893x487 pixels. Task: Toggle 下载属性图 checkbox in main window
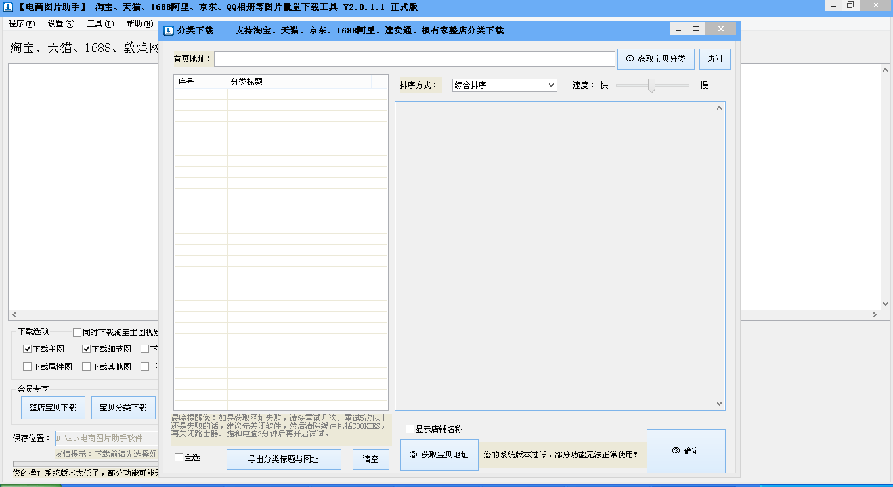[x=27, y=367]
